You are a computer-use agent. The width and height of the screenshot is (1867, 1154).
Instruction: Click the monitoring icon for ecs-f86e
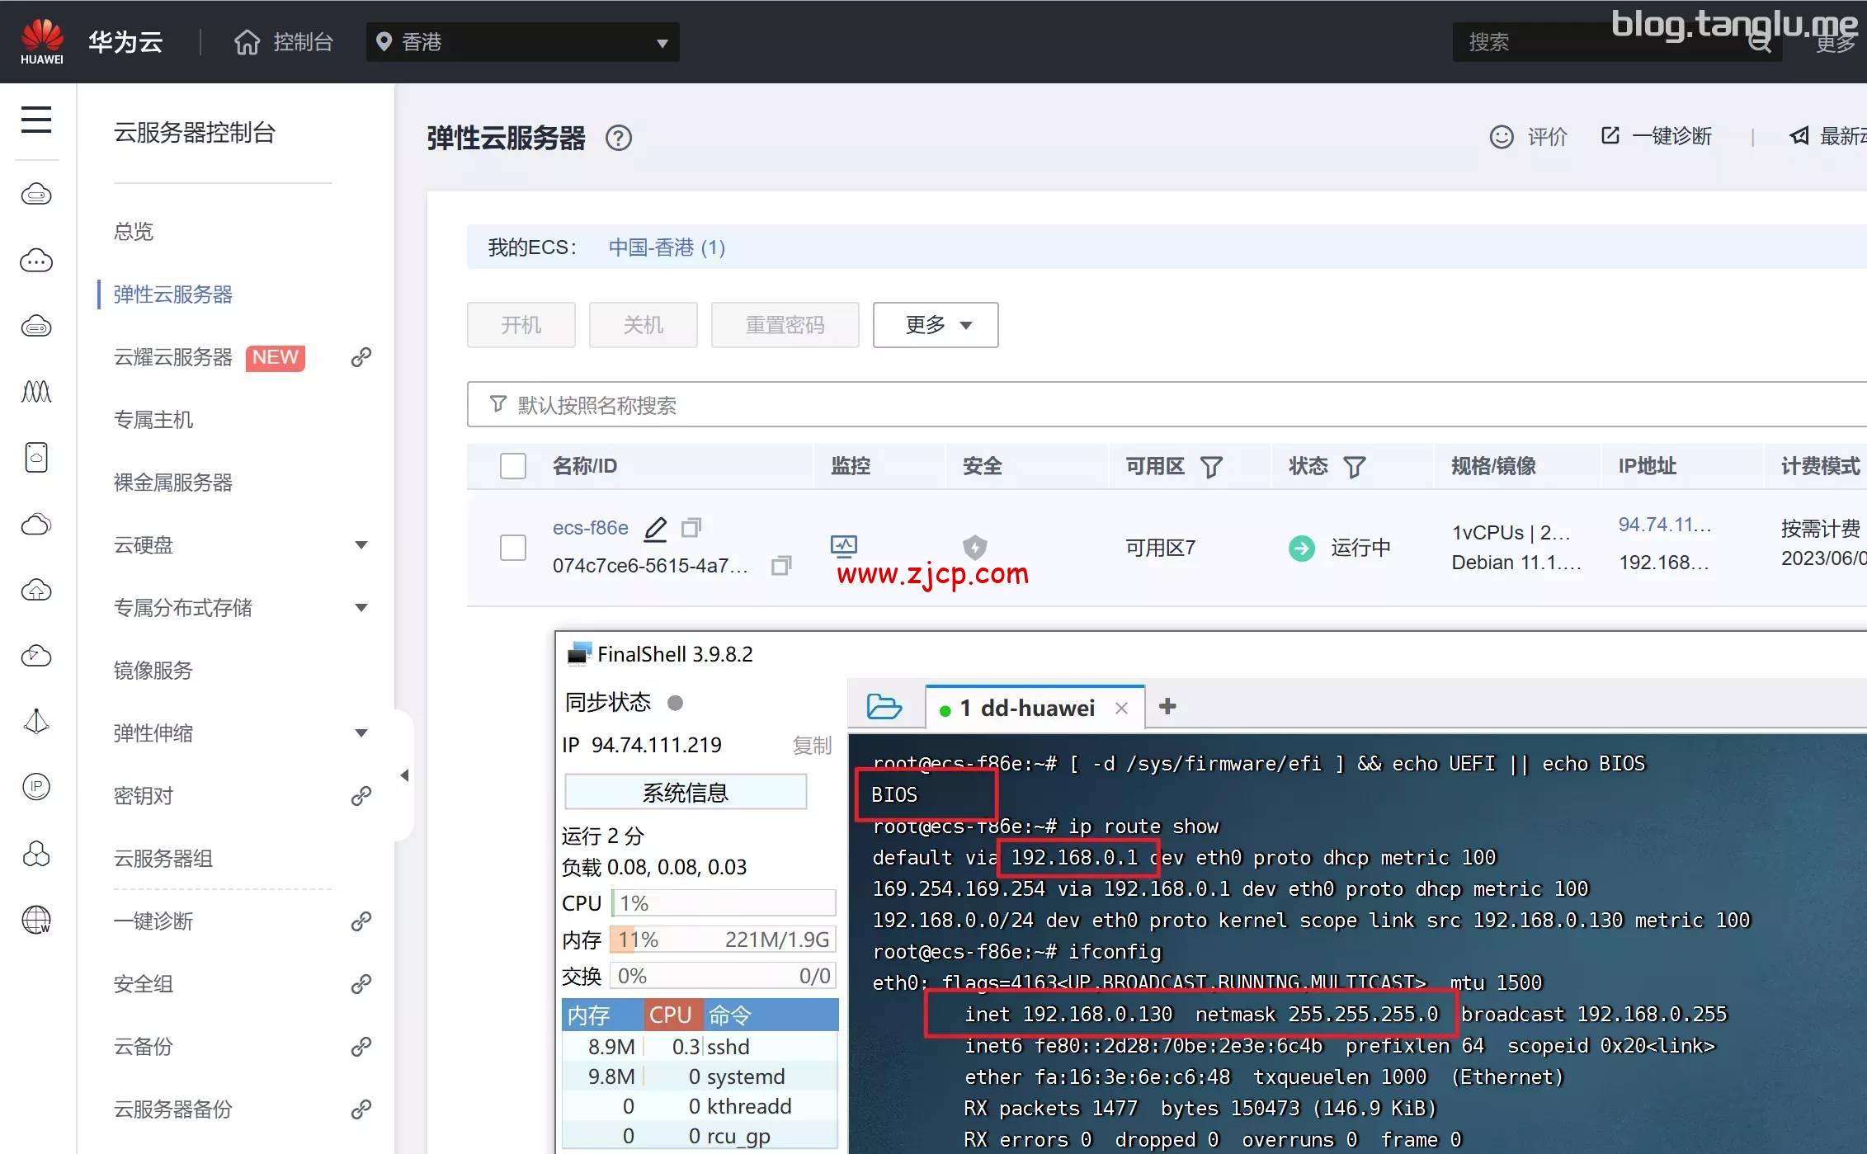click(844, 546)
